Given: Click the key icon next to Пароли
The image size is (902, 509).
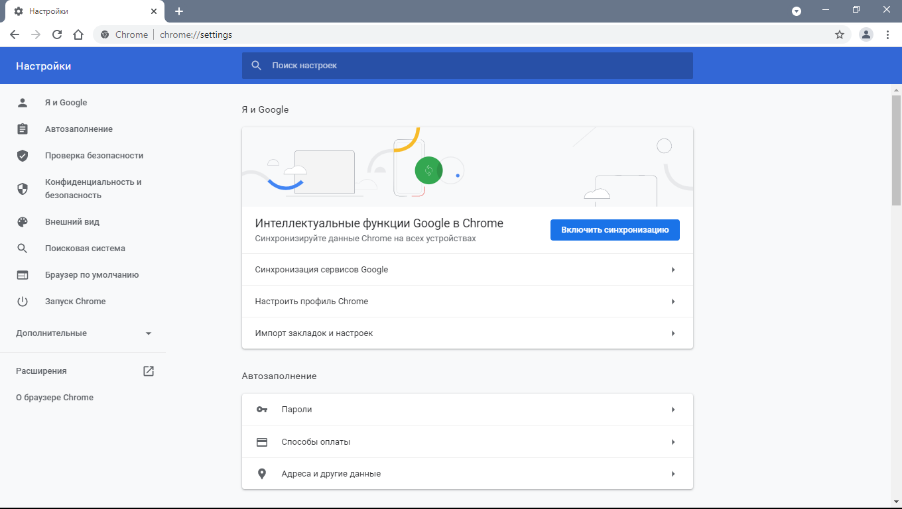Looking at the screenshot, I should [262, 410].
